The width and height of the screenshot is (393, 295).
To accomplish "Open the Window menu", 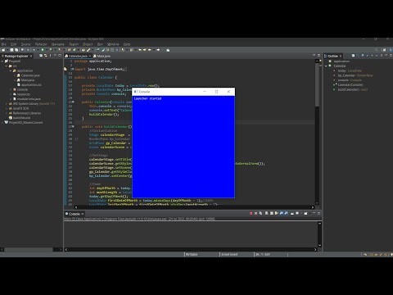I will coord(113,44).
